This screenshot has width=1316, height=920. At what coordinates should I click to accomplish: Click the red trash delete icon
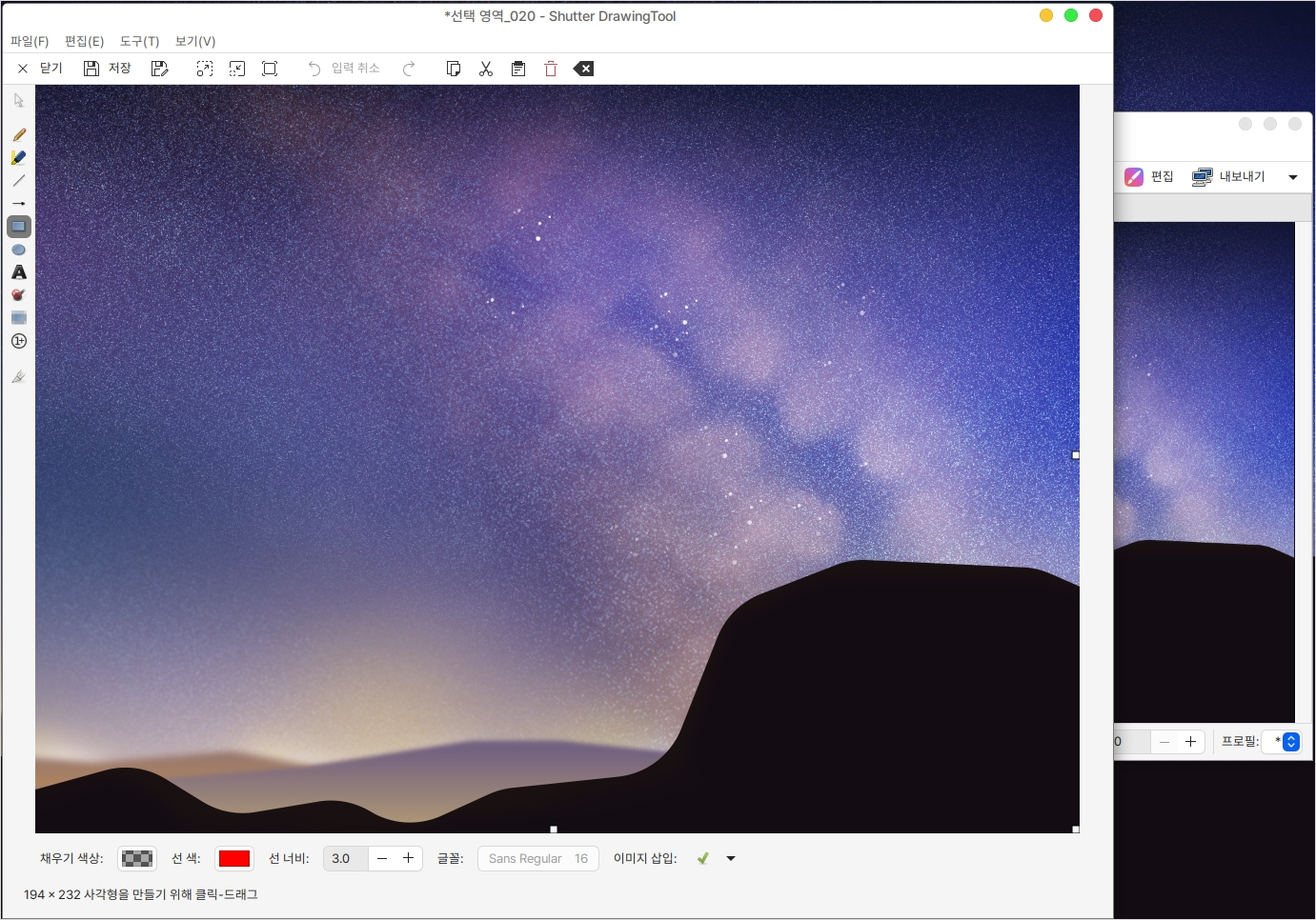click(551, 69)
